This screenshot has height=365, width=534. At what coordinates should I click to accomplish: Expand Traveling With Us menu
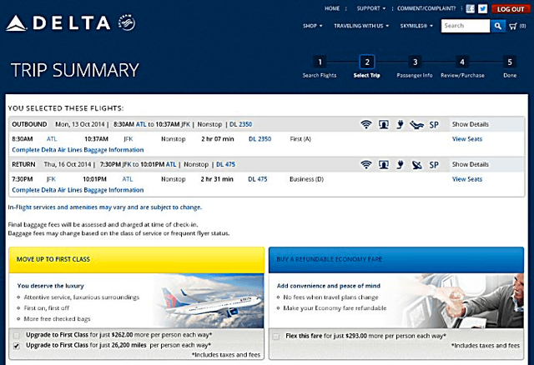point(361,26)
